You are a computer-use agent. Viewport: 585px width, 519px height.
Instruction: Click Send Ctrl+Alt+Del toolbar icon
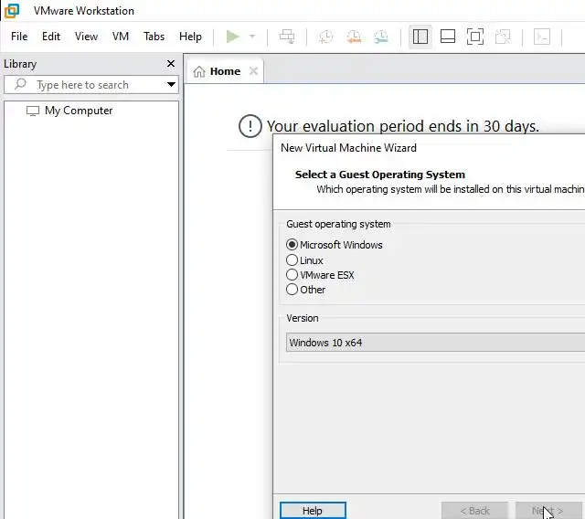(287, 37)
